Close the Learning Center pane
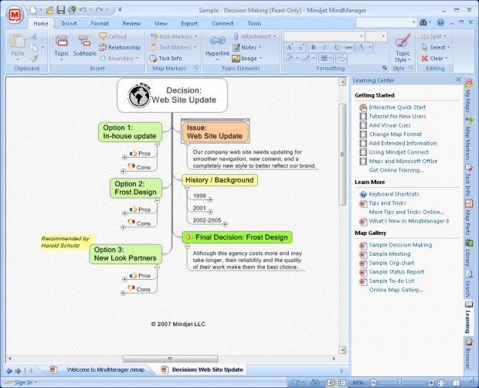Screen dimensions: 479x388 tap(458, 80)
